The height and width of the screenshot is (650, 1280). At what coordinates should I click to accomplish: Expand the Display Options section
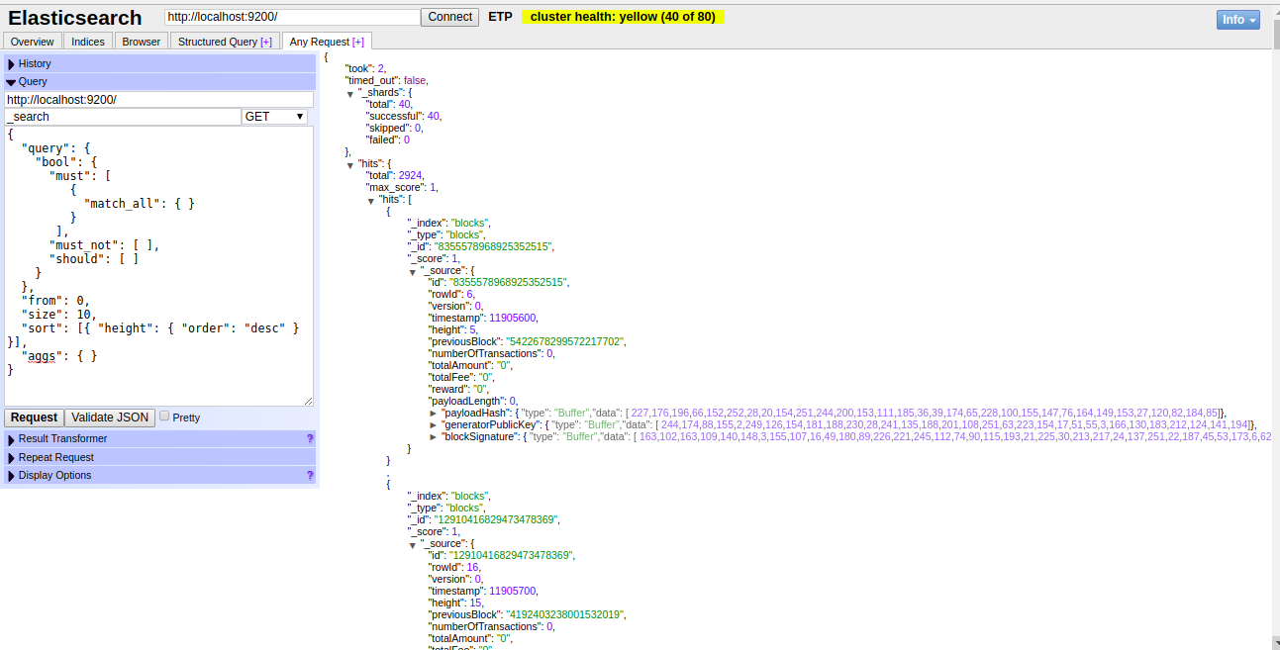point(159,475)
